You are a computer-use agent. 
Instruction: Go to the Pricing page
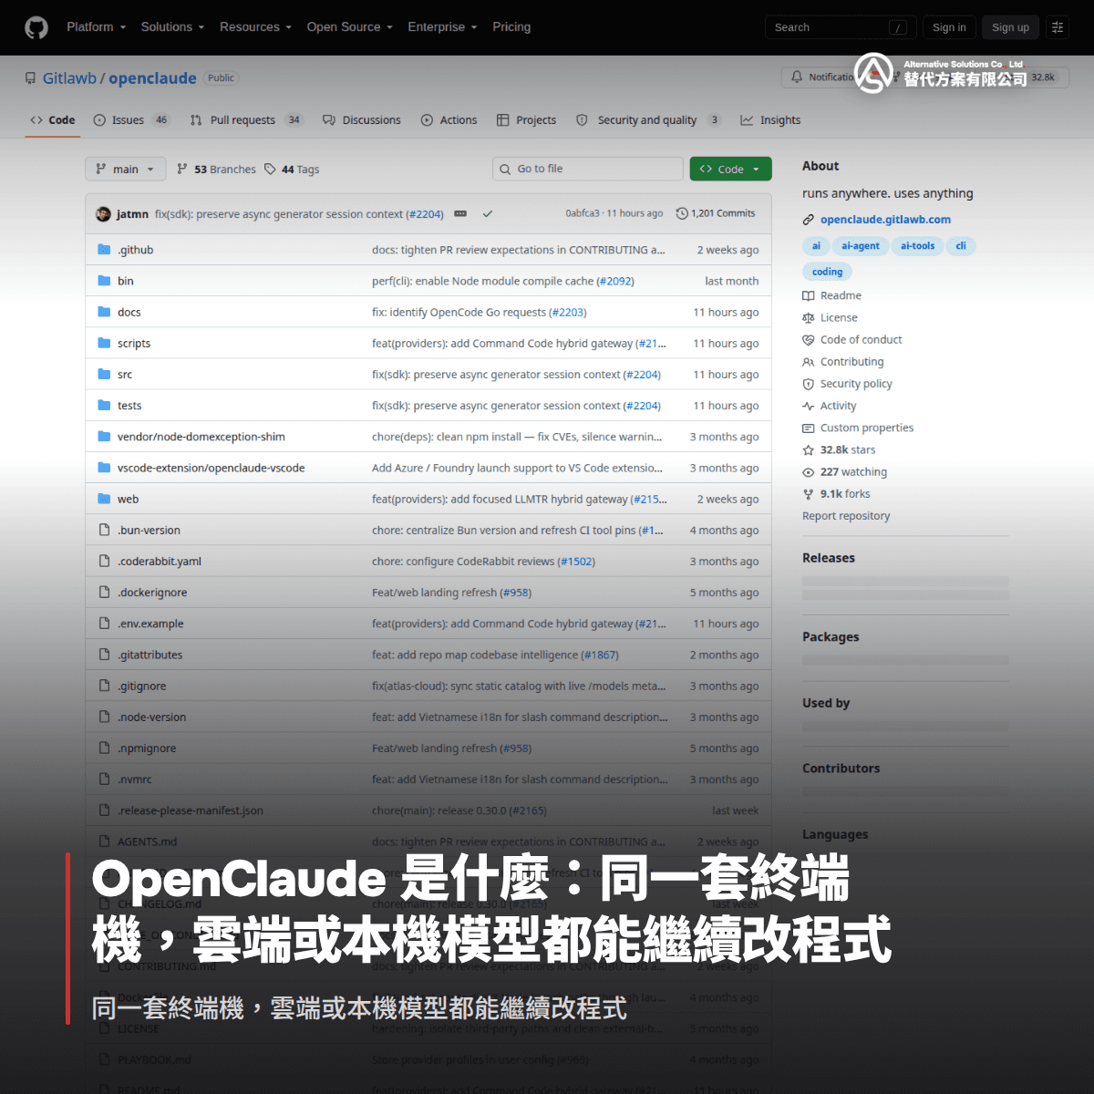511,27
